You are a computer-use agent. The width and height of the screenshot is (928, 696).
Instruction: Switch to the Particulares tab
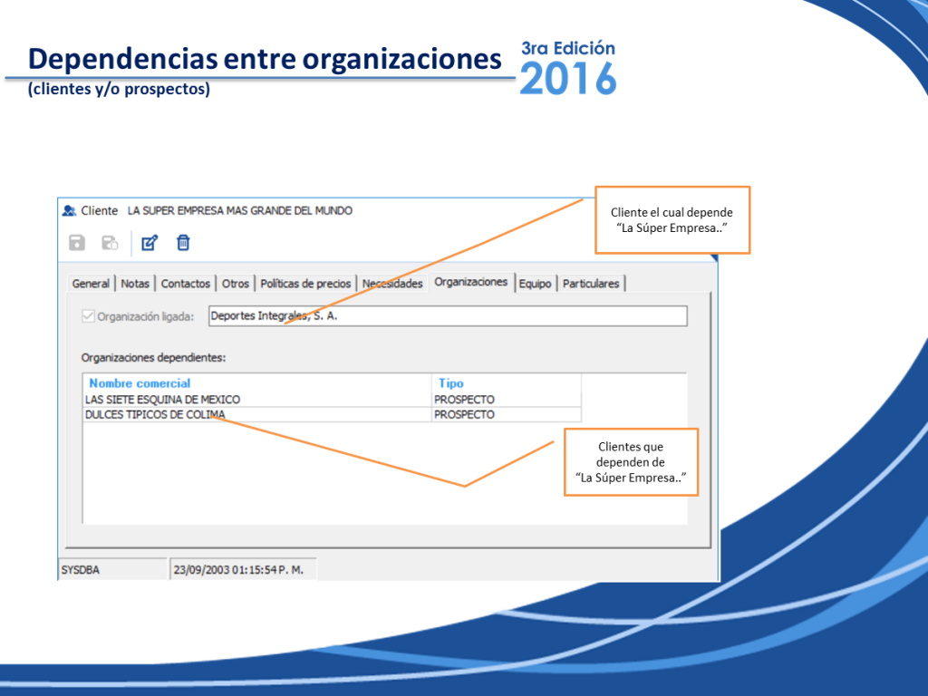(591, 284)
